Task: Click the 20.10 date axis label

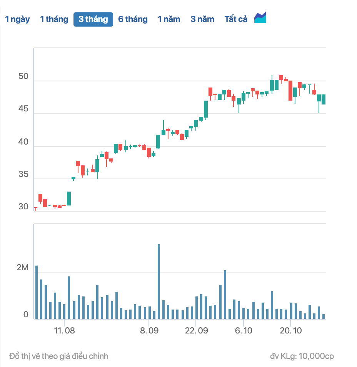Action: [290, 331]
